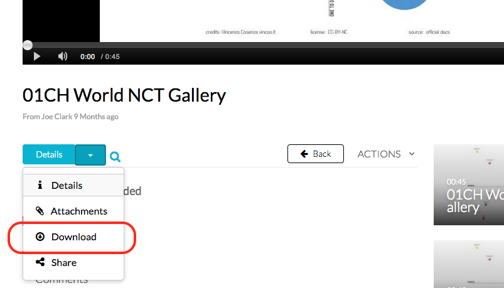
Task: Click the circled-arrow Download icon
Action: [x=40, y=237]
